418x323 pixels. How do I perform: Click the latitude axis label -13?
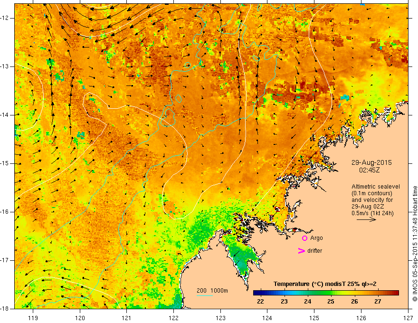tap(5, 66)
